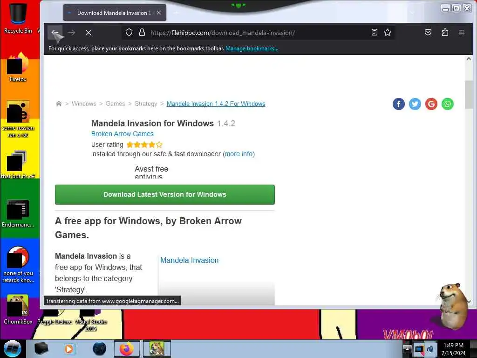477x358 pixels.
Task: Open the Windows breadcrumb link
Action: (x=84, y=104)
